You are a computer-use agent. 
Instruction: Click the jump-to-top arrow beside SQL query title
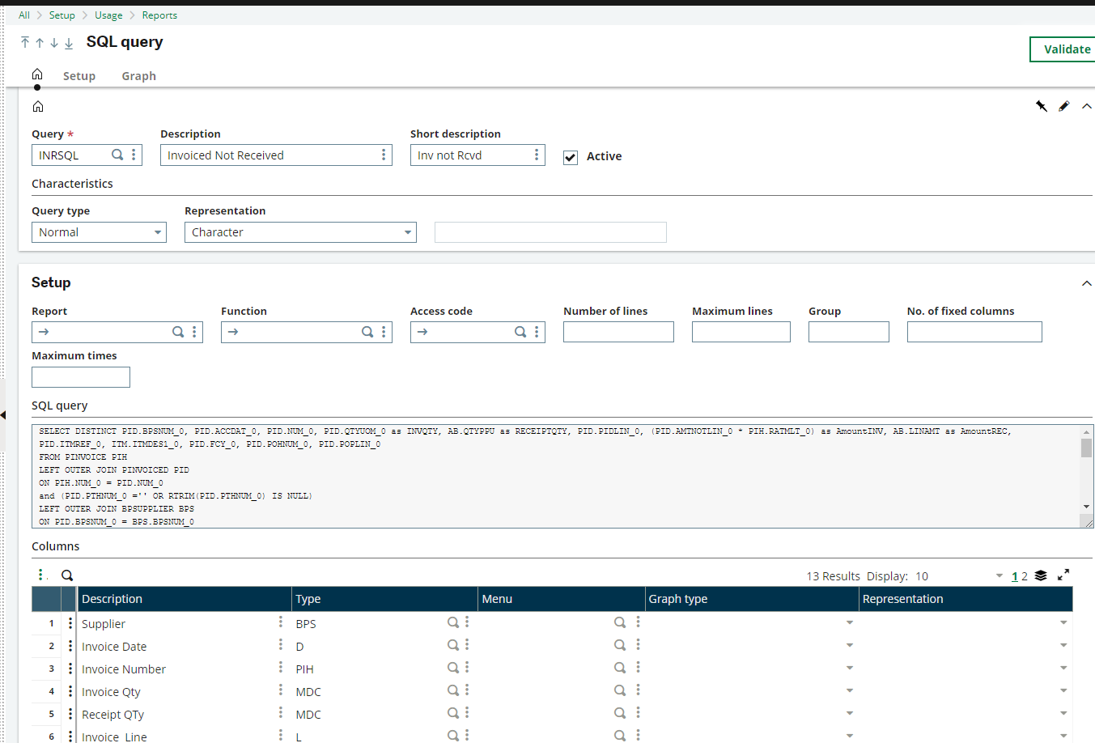coord(25,42)
